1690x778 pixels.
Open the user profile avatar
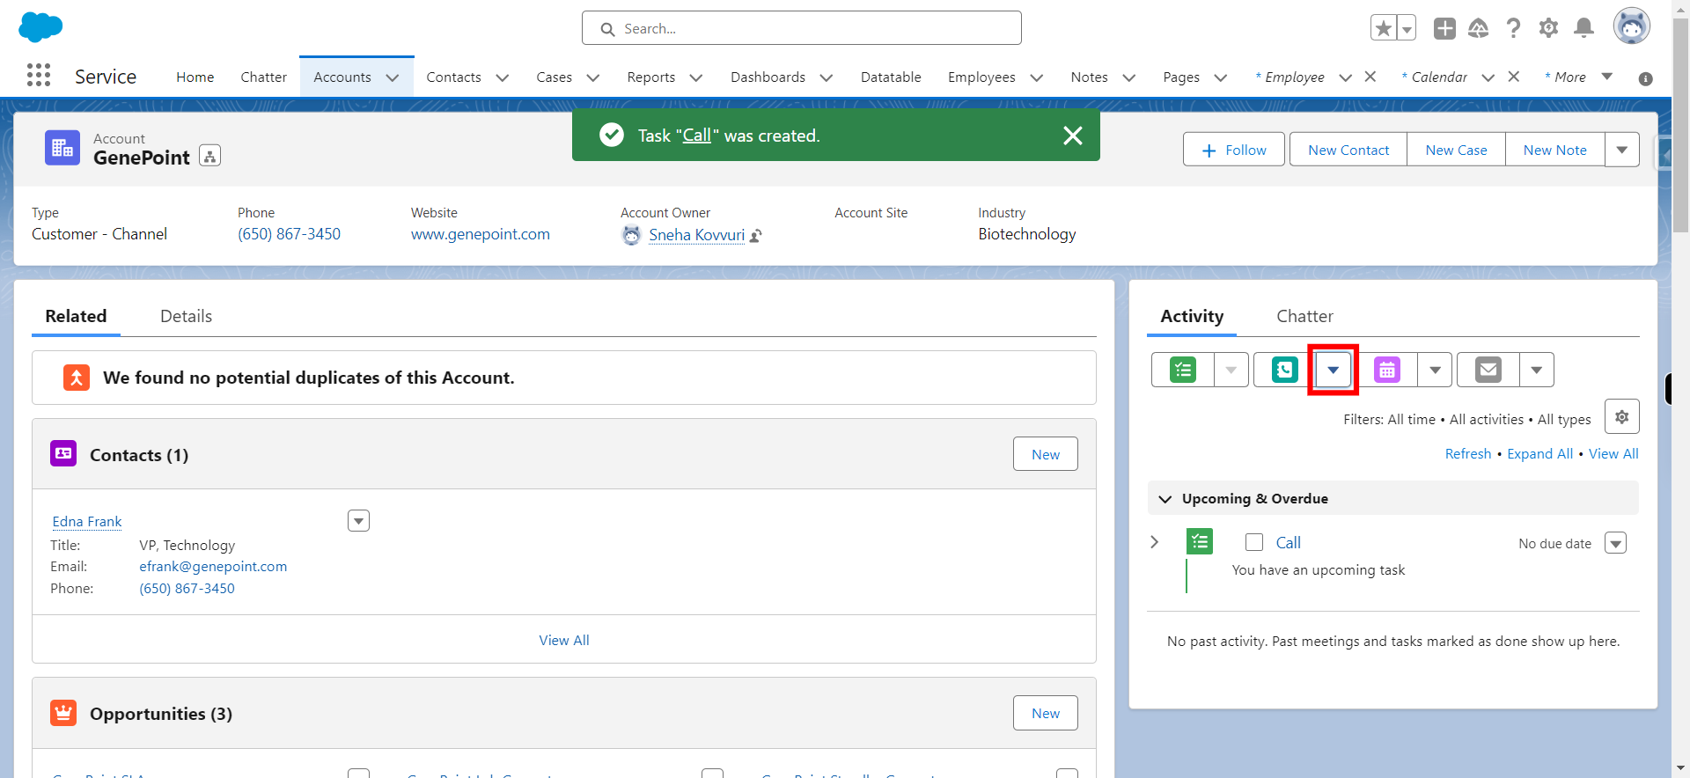tap(1631, 26)
